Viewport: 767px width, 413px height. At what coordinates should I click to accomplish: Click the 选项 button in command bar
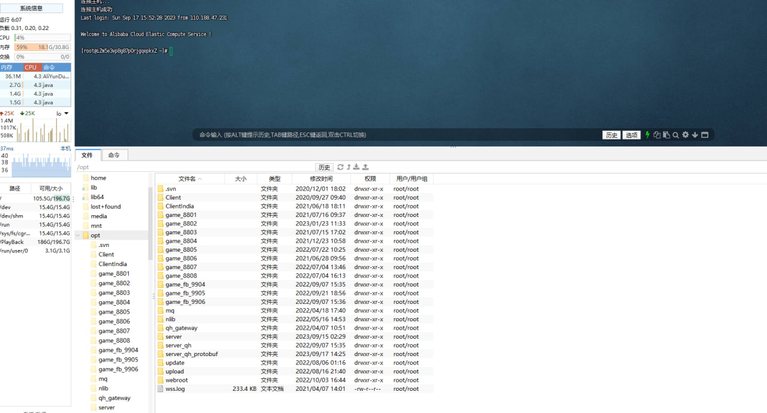tap(631, 135)
